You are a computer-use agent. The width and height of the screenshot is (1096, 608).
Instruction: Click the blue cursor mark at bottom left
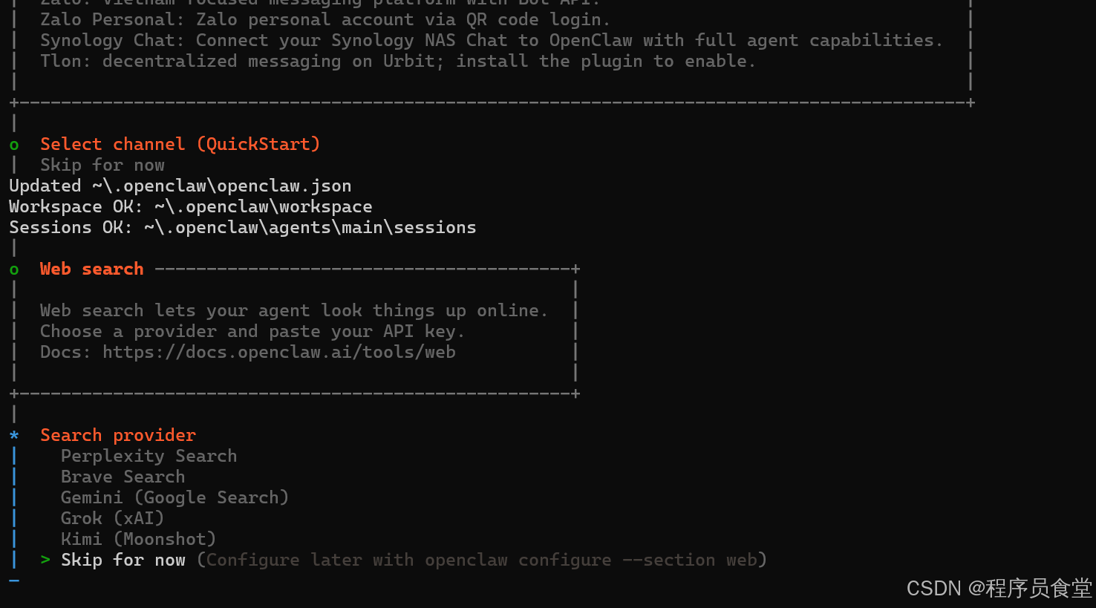point(14,580)
